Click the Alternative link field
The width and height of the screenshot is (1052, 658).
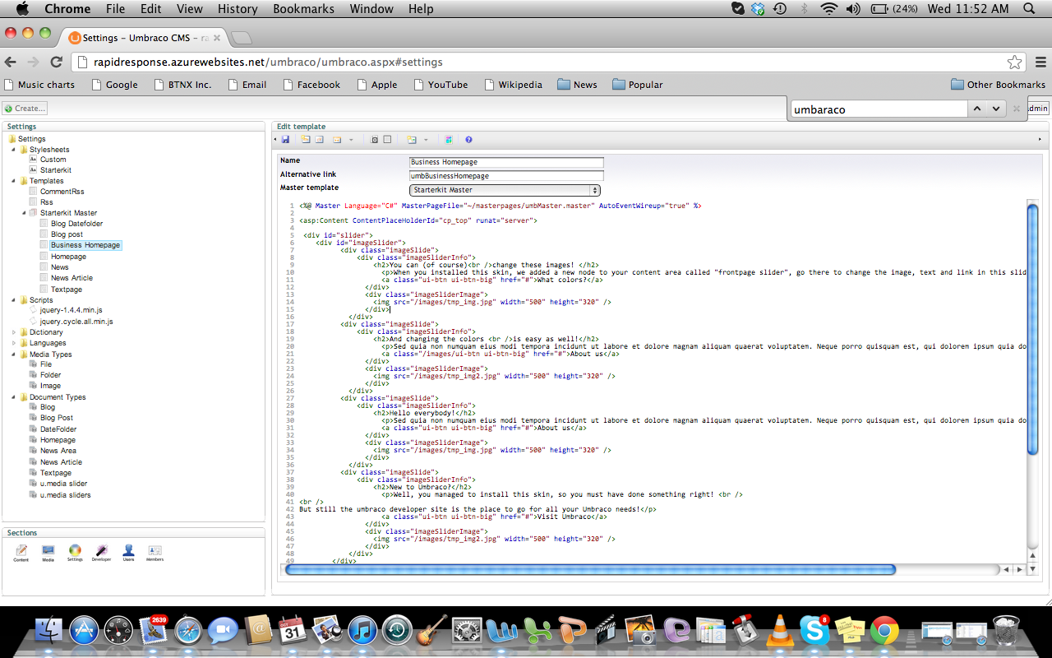[x=506, y=176]
